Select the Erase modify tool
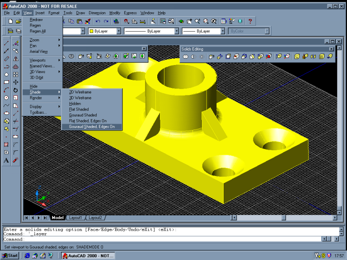The height and width of the screenshot is (260, 347). coord(16,43)
